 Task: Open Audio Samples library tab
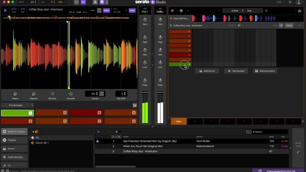(14, 157)
